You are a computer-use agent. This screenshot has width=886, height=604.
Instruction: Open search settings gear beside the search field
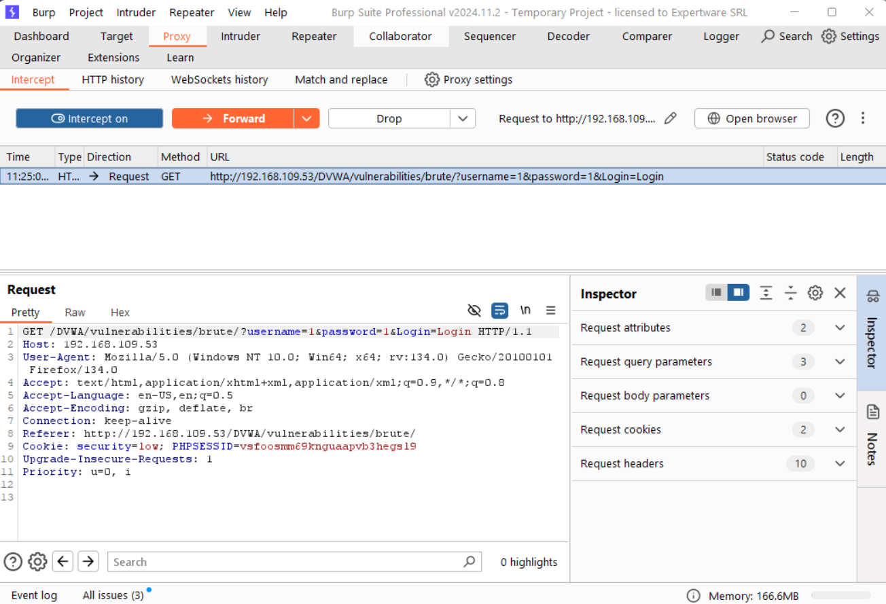38,562
